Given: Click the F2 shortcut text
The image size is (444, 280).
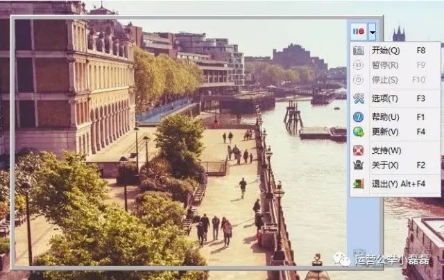Looking at the screenshot, I should (421, 165).
